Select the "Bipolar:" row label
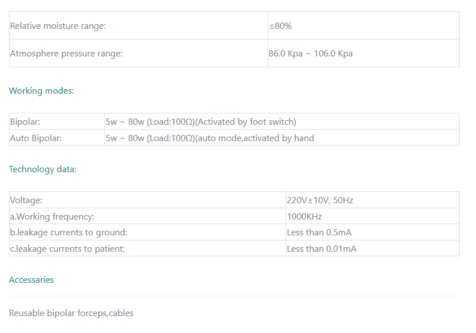 pos(25,121)
